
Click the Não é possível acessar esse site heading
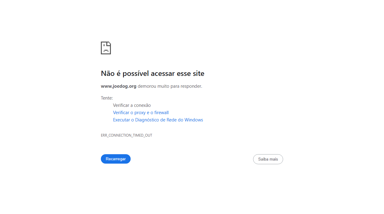pyautogui.click(x=153, y=73)
